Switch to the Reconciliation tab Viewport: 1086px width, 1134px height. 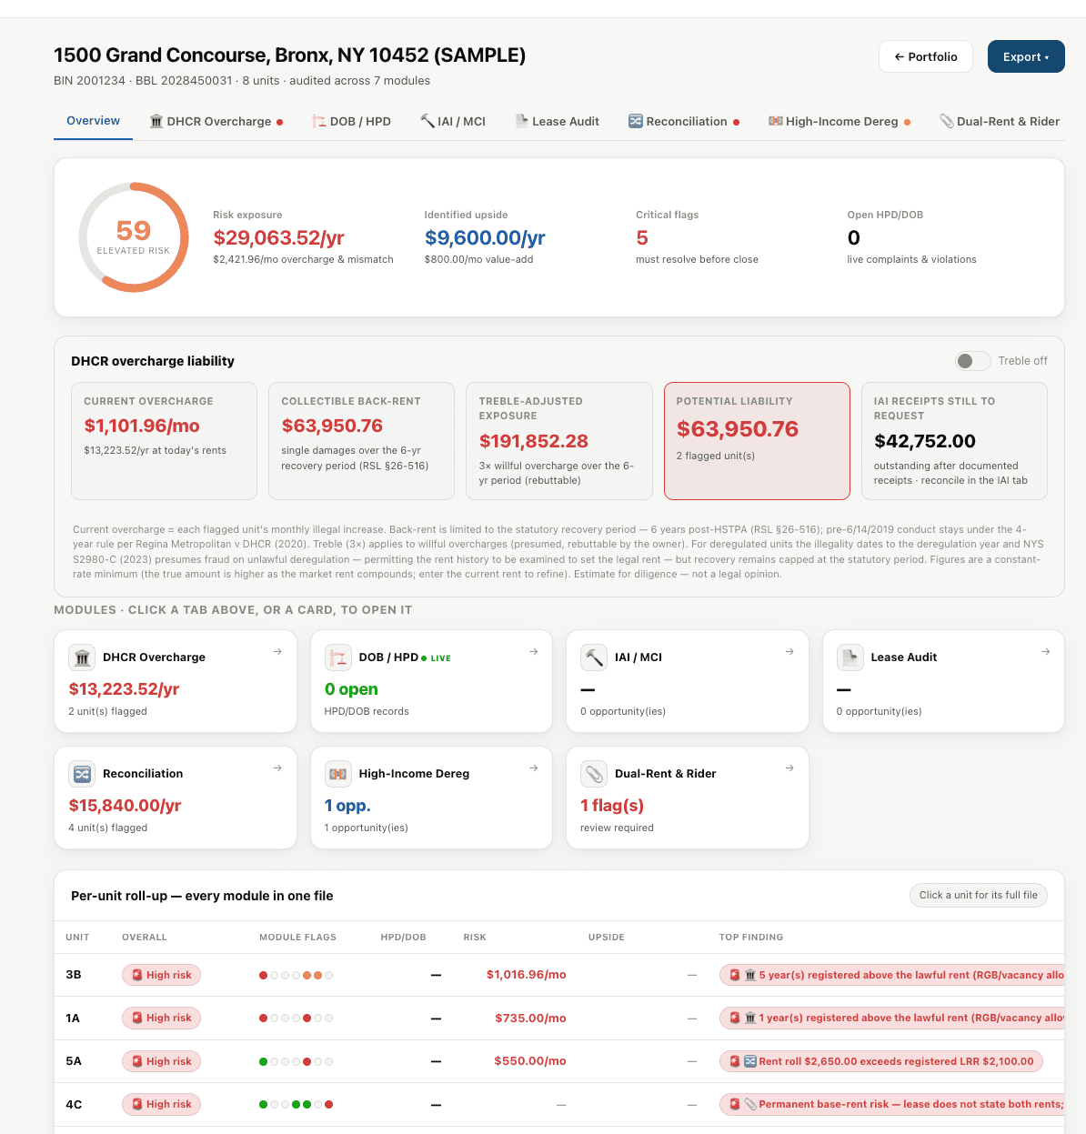tap(684, 122)
